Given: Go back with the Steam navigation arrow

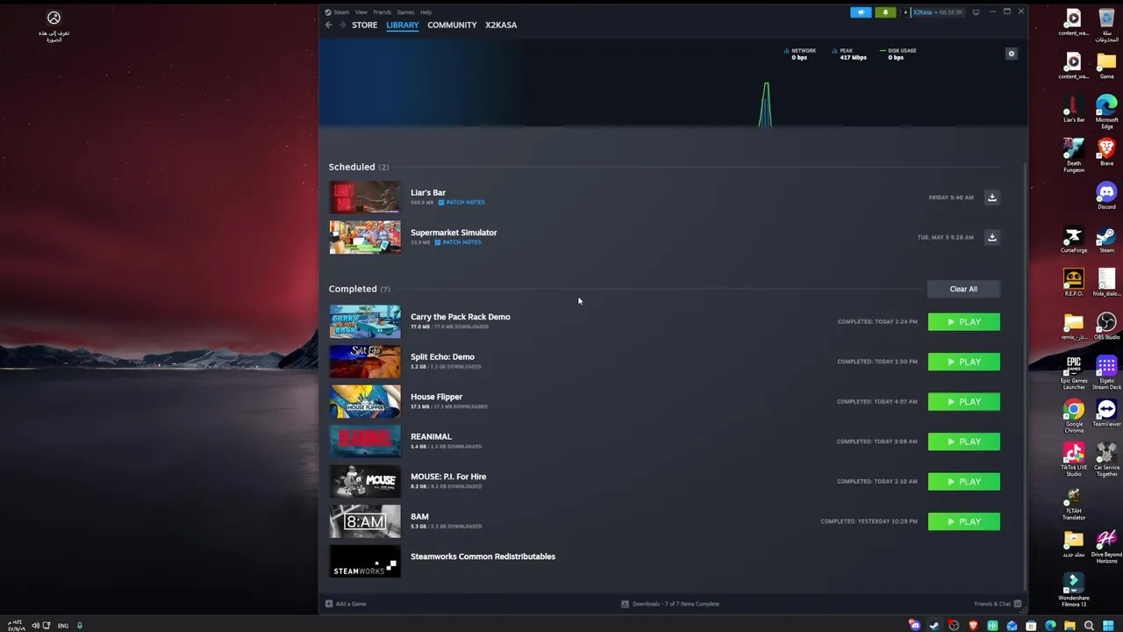Looking at the screenshot, I should [329, 25].
